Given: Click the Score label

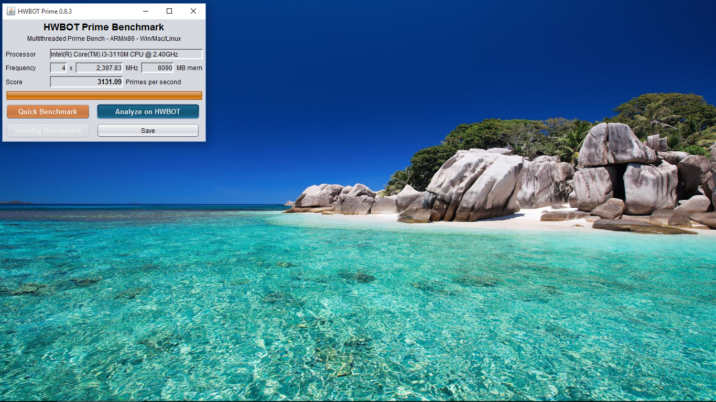Looking at the screenshot, I should [14, 82].
